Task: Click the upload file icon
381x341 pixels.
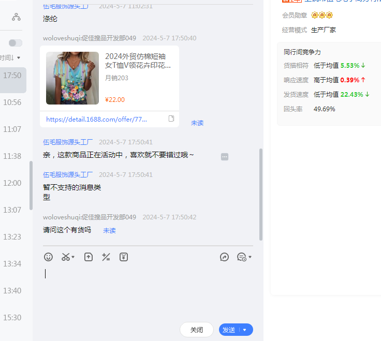Action: coord(89,257)
